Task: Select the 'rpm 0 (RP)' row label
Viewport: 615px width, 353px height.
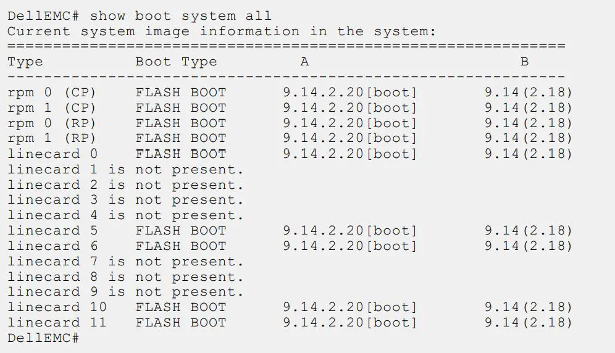Action: coord(52,123)
